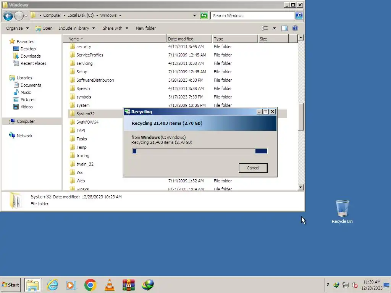This screenshot has height=293, width=391.
Task: Open Google Chrome from taskbar
Action: pos(90,285)
